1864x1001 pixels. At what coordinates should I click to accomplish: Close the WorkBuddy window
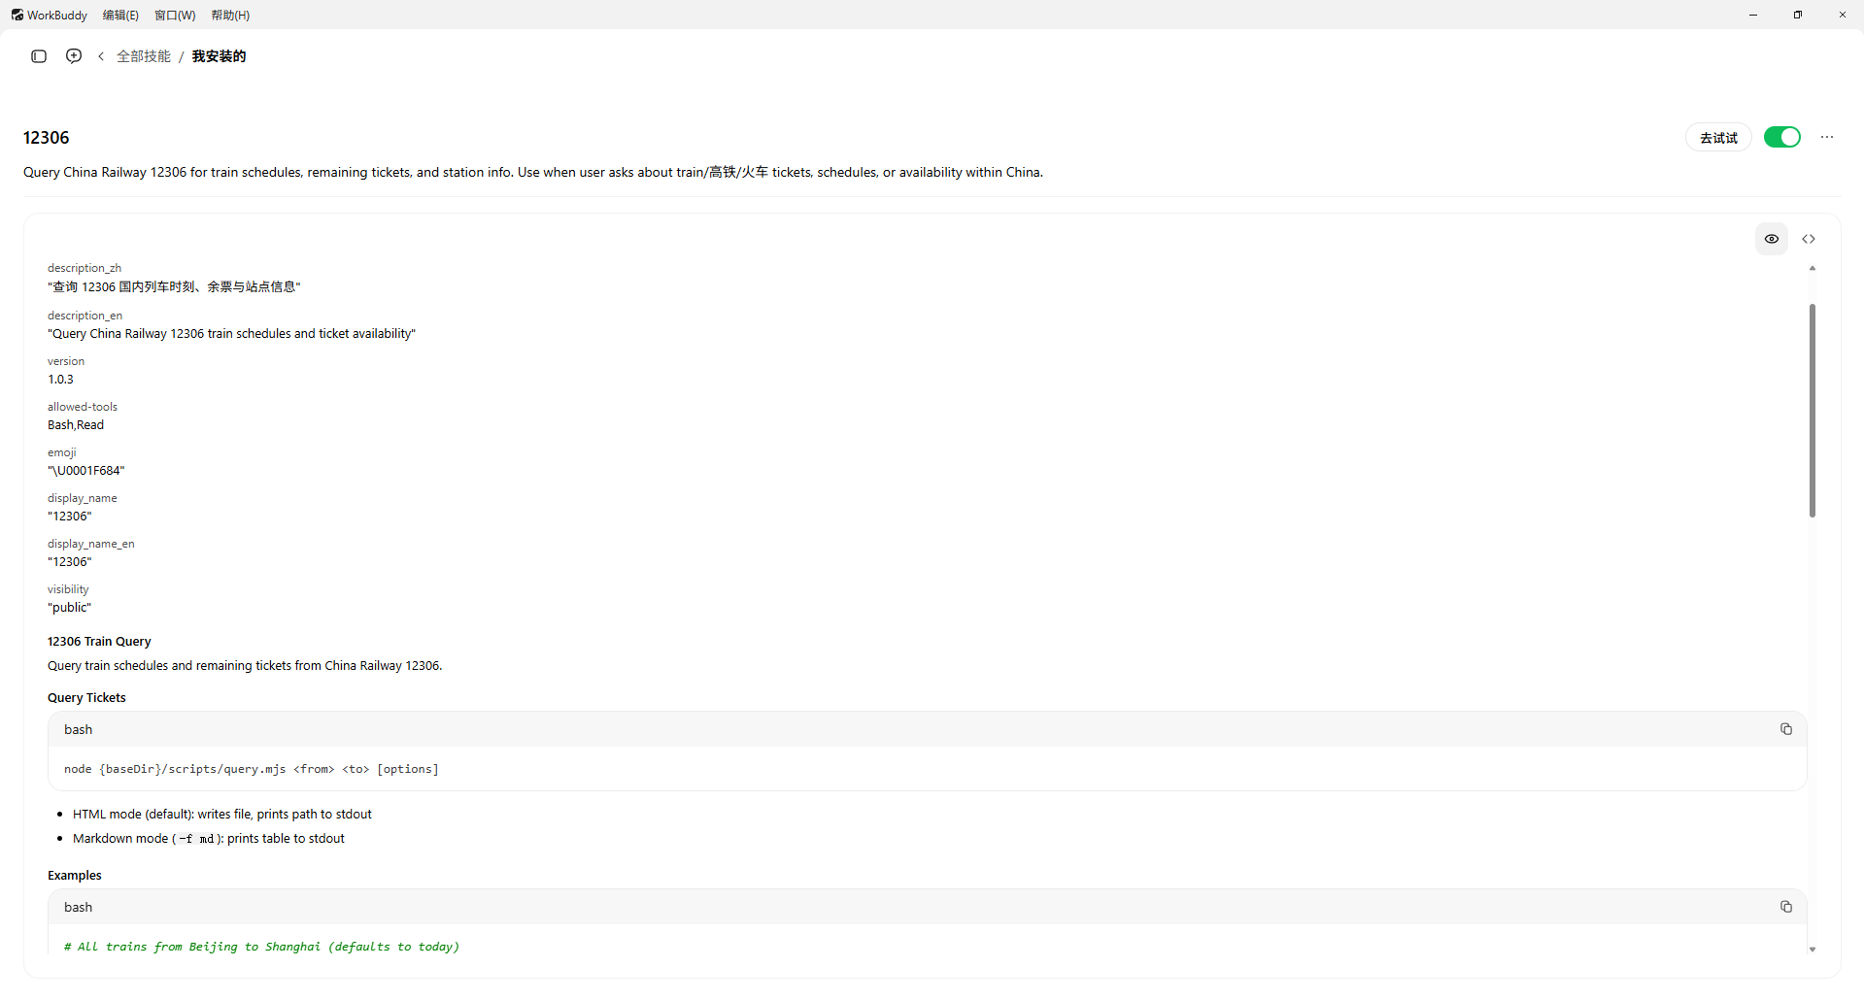point(1842,15)
